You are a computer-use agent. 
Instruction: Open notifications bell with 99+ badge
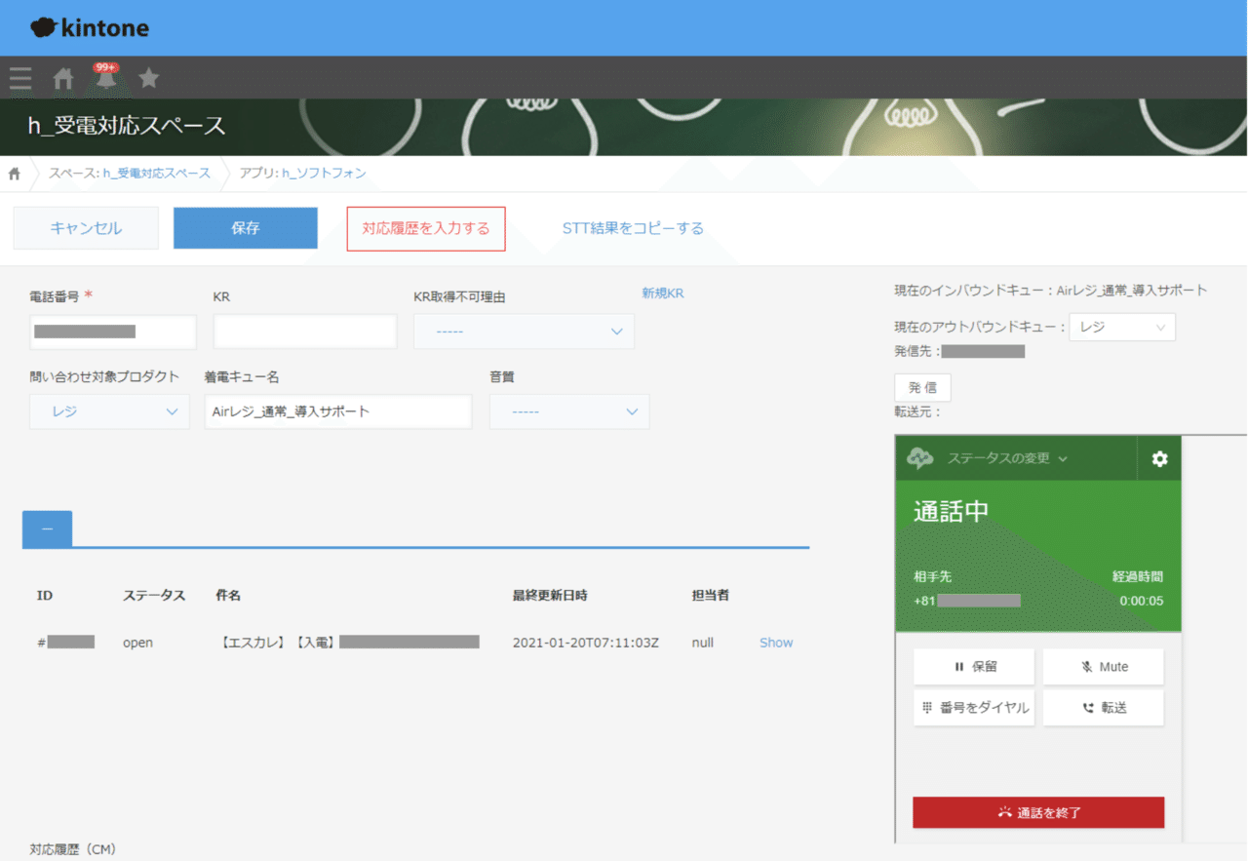tap(105, 77)
